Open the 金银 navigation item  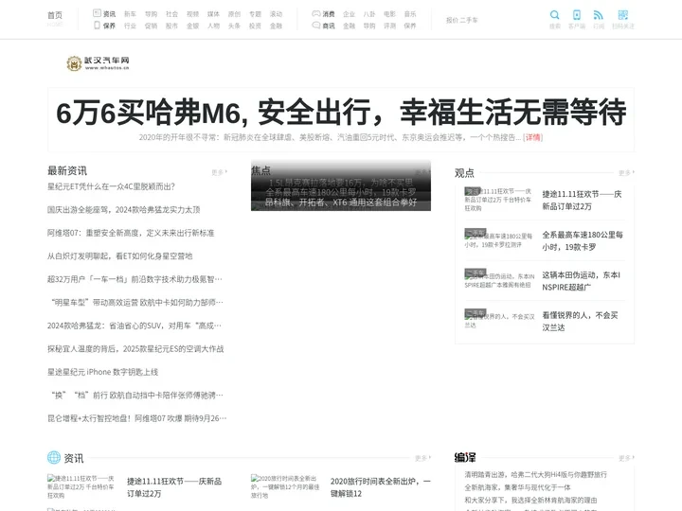coord(192,26)
